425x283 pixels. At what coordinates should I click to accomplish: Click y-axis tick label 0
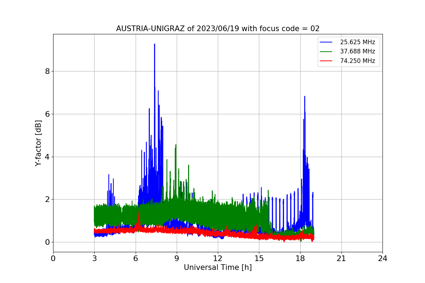[x=47, y=242]
